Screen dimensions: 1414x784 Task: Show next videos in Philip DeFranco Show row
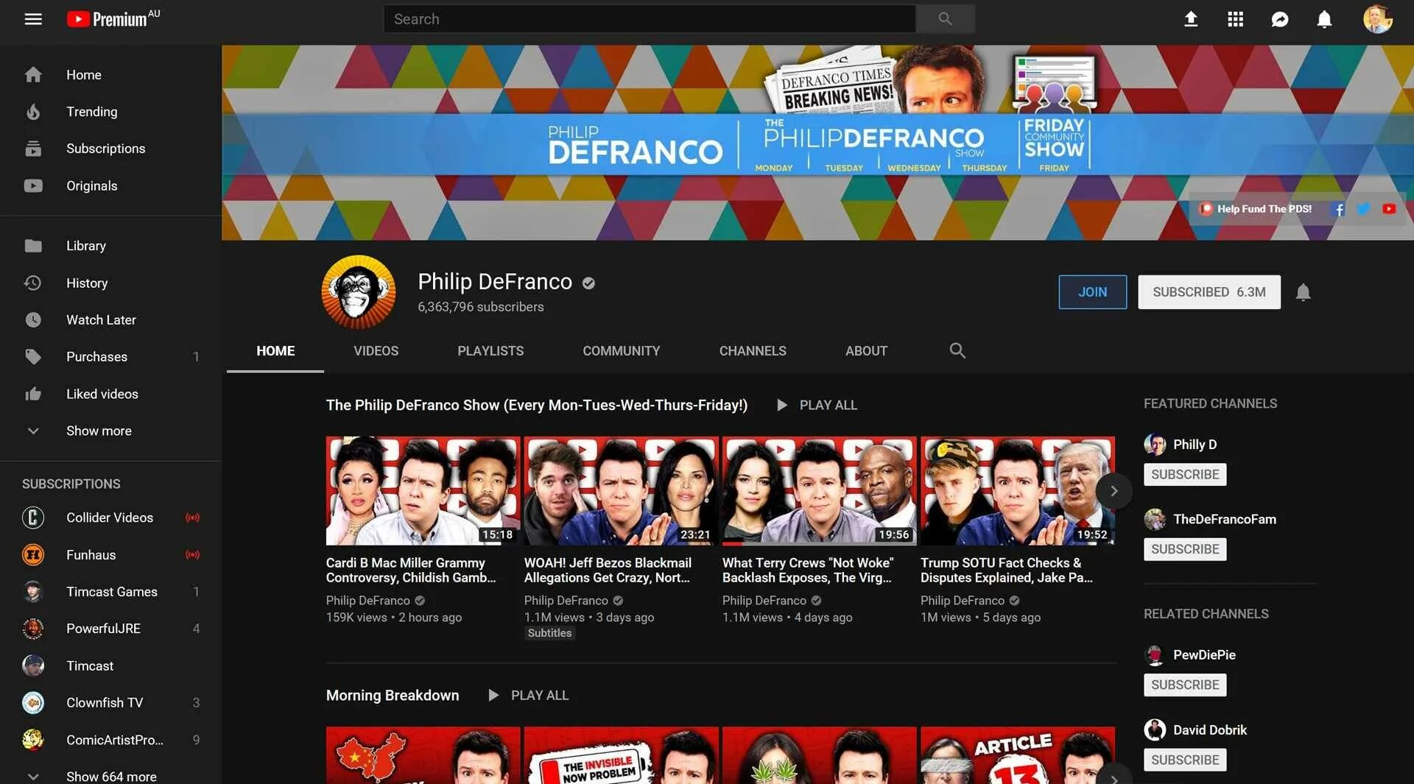point(1114,491)
